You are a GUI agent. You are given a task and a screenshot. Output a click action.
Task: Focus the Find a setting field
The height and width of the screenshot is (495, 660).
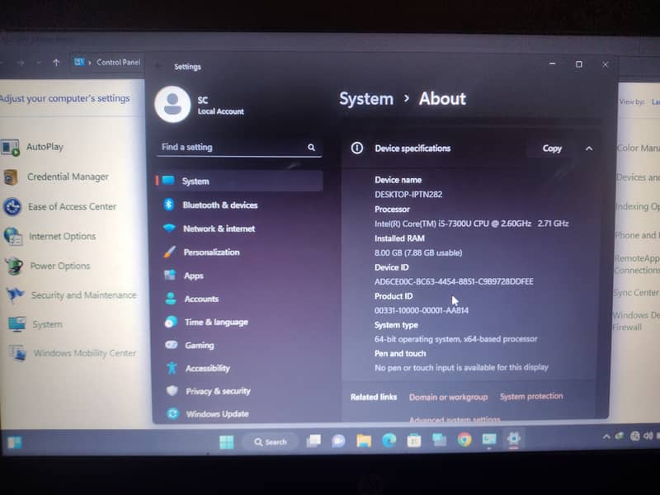239,148
